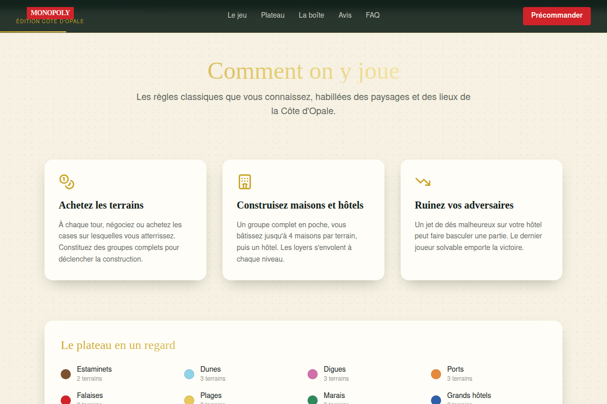607x404 pixels.
Task: Click the light blue Dunes color dot
Action: pos(189,374)
